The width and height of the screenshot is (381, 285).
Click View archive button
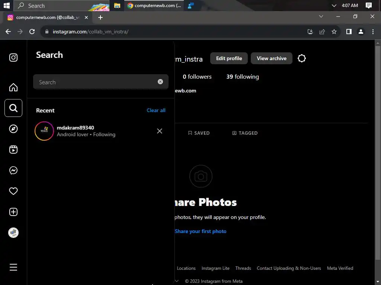[271, 58]
